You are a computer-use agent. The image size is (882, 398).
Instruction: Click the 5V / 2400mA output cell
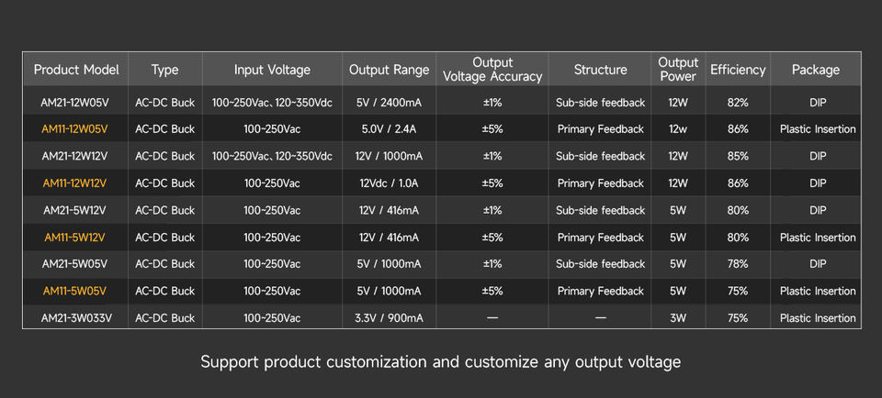389,103
